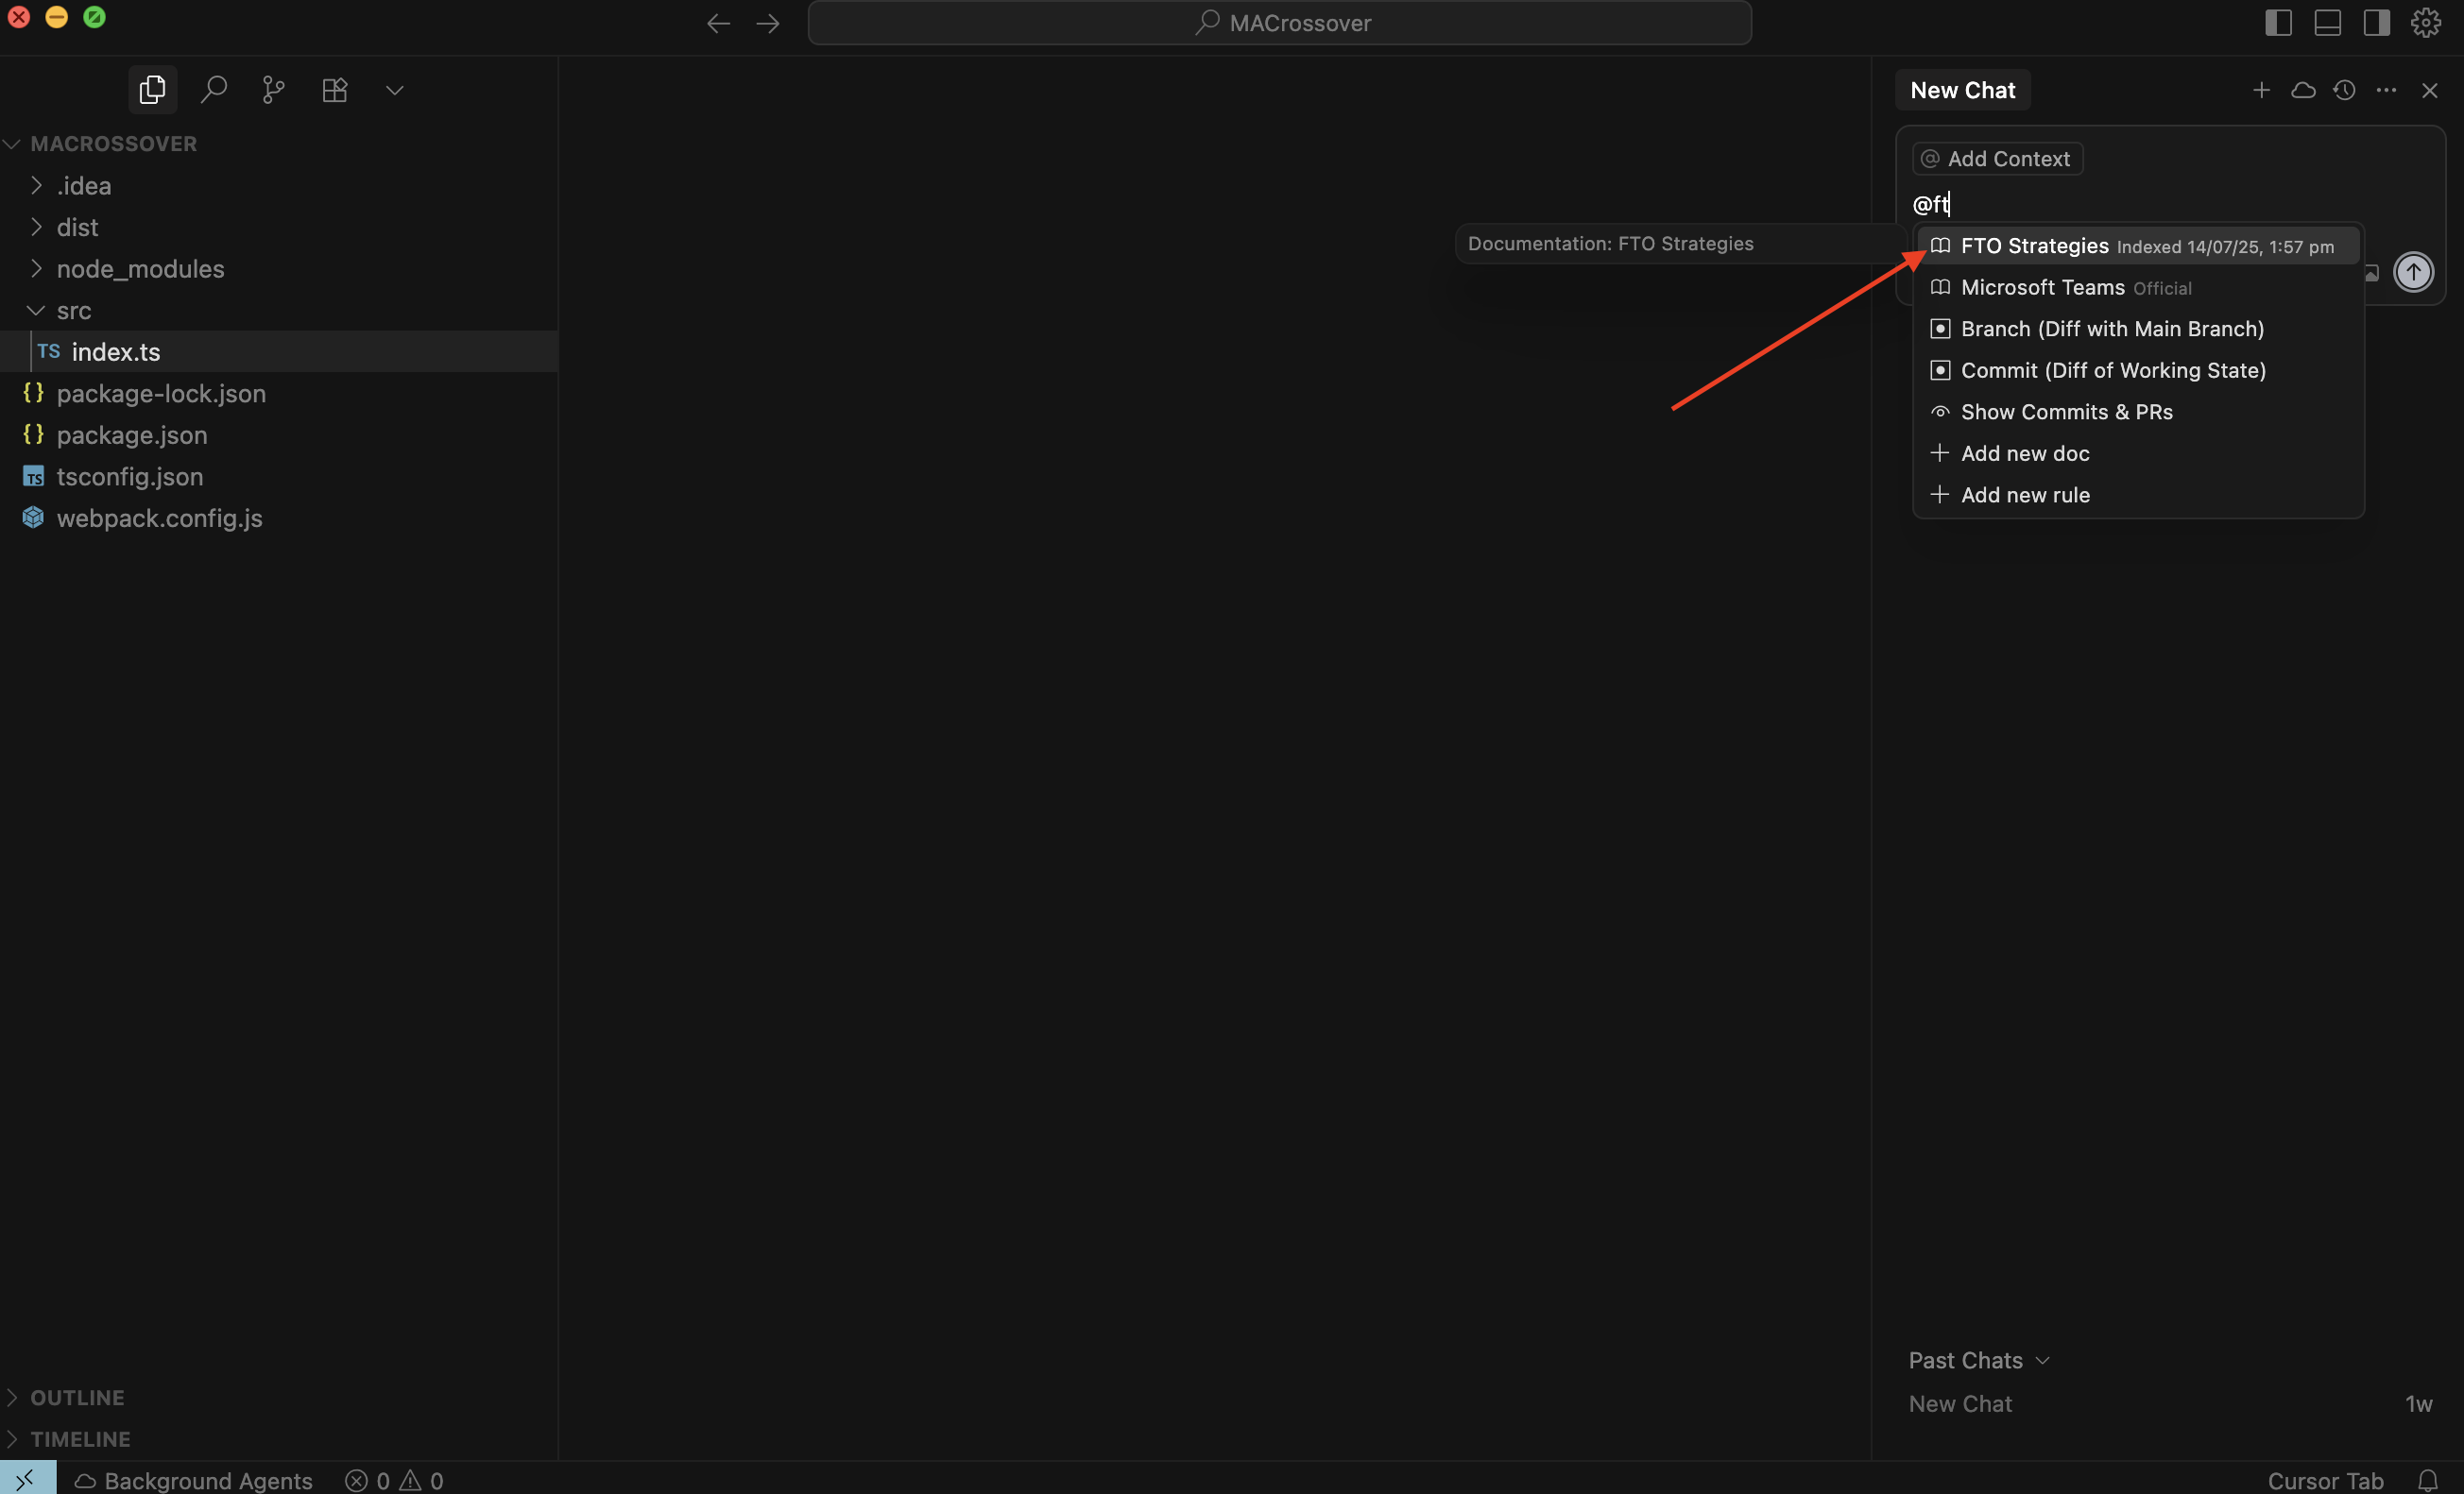Viewport: 2464px width, 1494px height.
Task: Collapse the src folder
Action: (73, 311)
